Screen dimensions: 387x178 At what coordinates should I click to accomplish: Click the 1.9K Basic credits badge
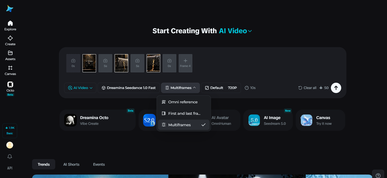10,131
